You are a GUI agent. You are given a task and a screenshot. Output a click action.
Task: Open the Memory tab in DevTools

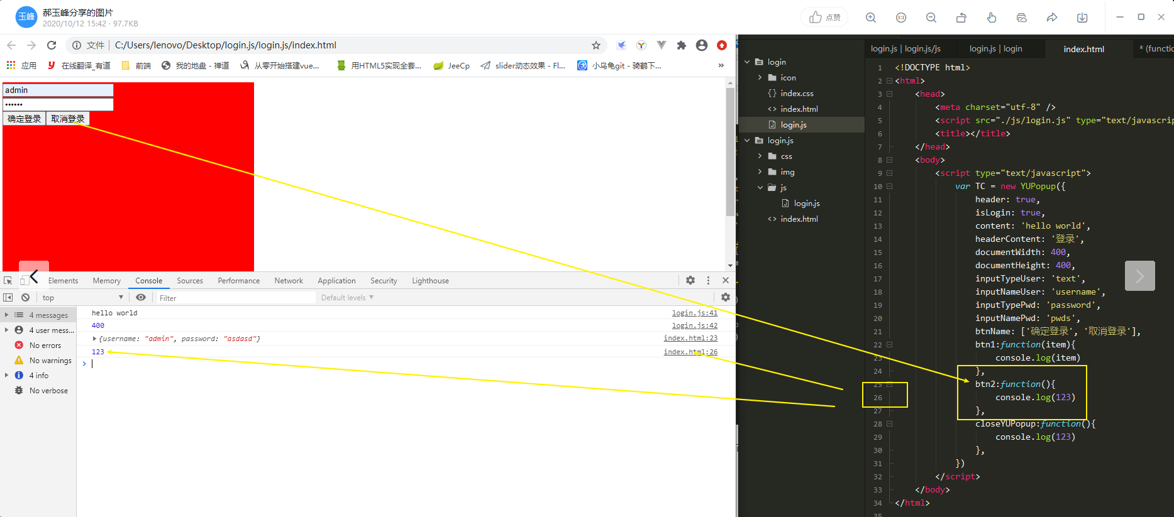(107, 281)
